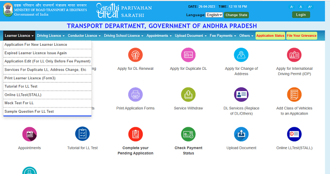Open the Print Application Forms icon
The height and width of the screenshot is (174, 330).
click(135, 94)
